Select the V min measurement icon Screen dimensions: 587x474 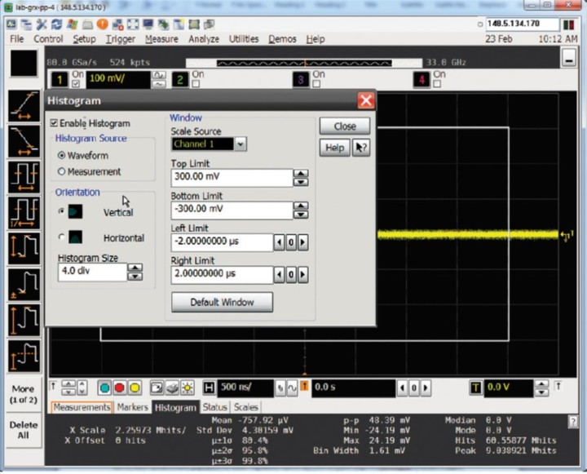coord(24,285)
